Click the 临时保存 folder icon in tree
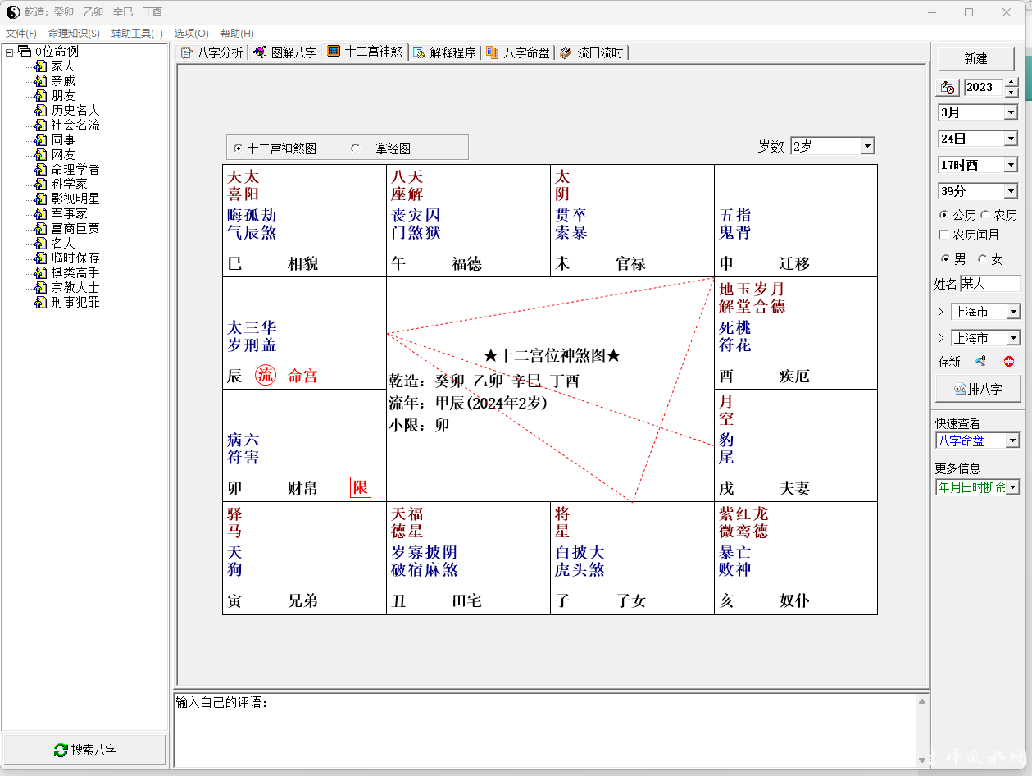The height and width of the screenshot is (776, 1032). (40, 258)
